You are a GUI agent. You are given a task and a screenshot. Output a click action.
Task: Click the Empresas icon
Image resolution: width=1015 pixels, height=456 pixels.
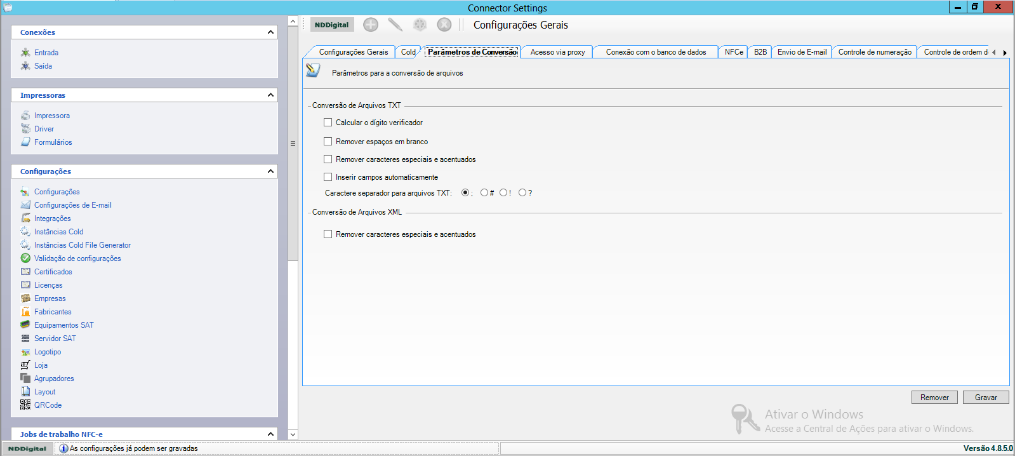pos(25,298)
